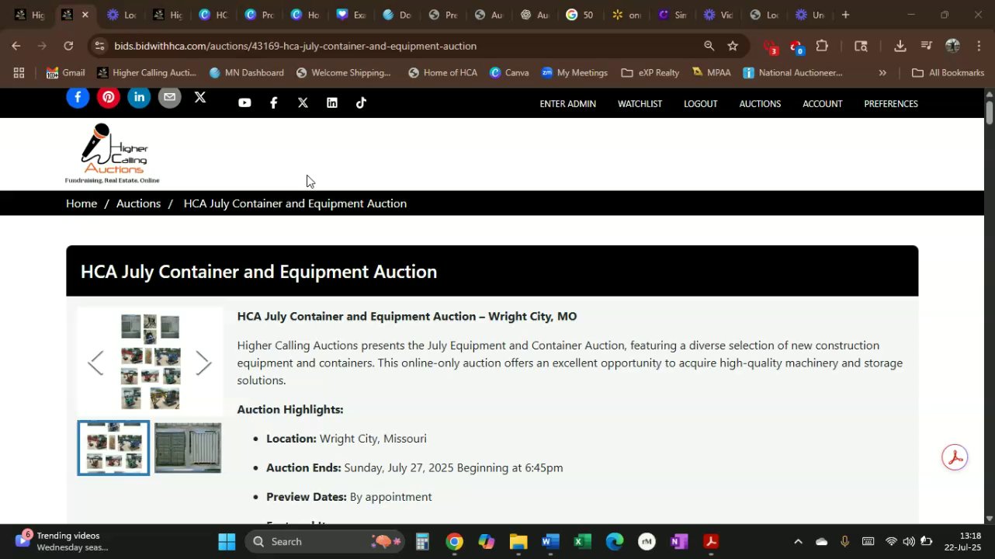The height and width of the screenshot is (559, 995).
Task: Open the TikTok icon in header
Action: (361, 102)
